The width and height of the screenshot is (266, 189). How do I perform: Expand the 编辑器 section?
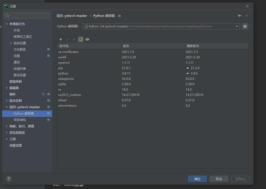click(x=7, y=88)
